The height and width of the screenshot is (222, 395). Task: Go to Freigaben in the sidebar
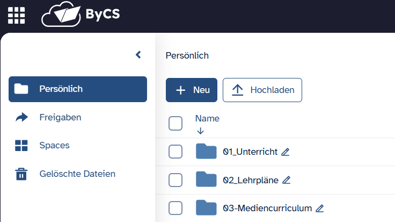pyautogui.click(x=60, y=117)
